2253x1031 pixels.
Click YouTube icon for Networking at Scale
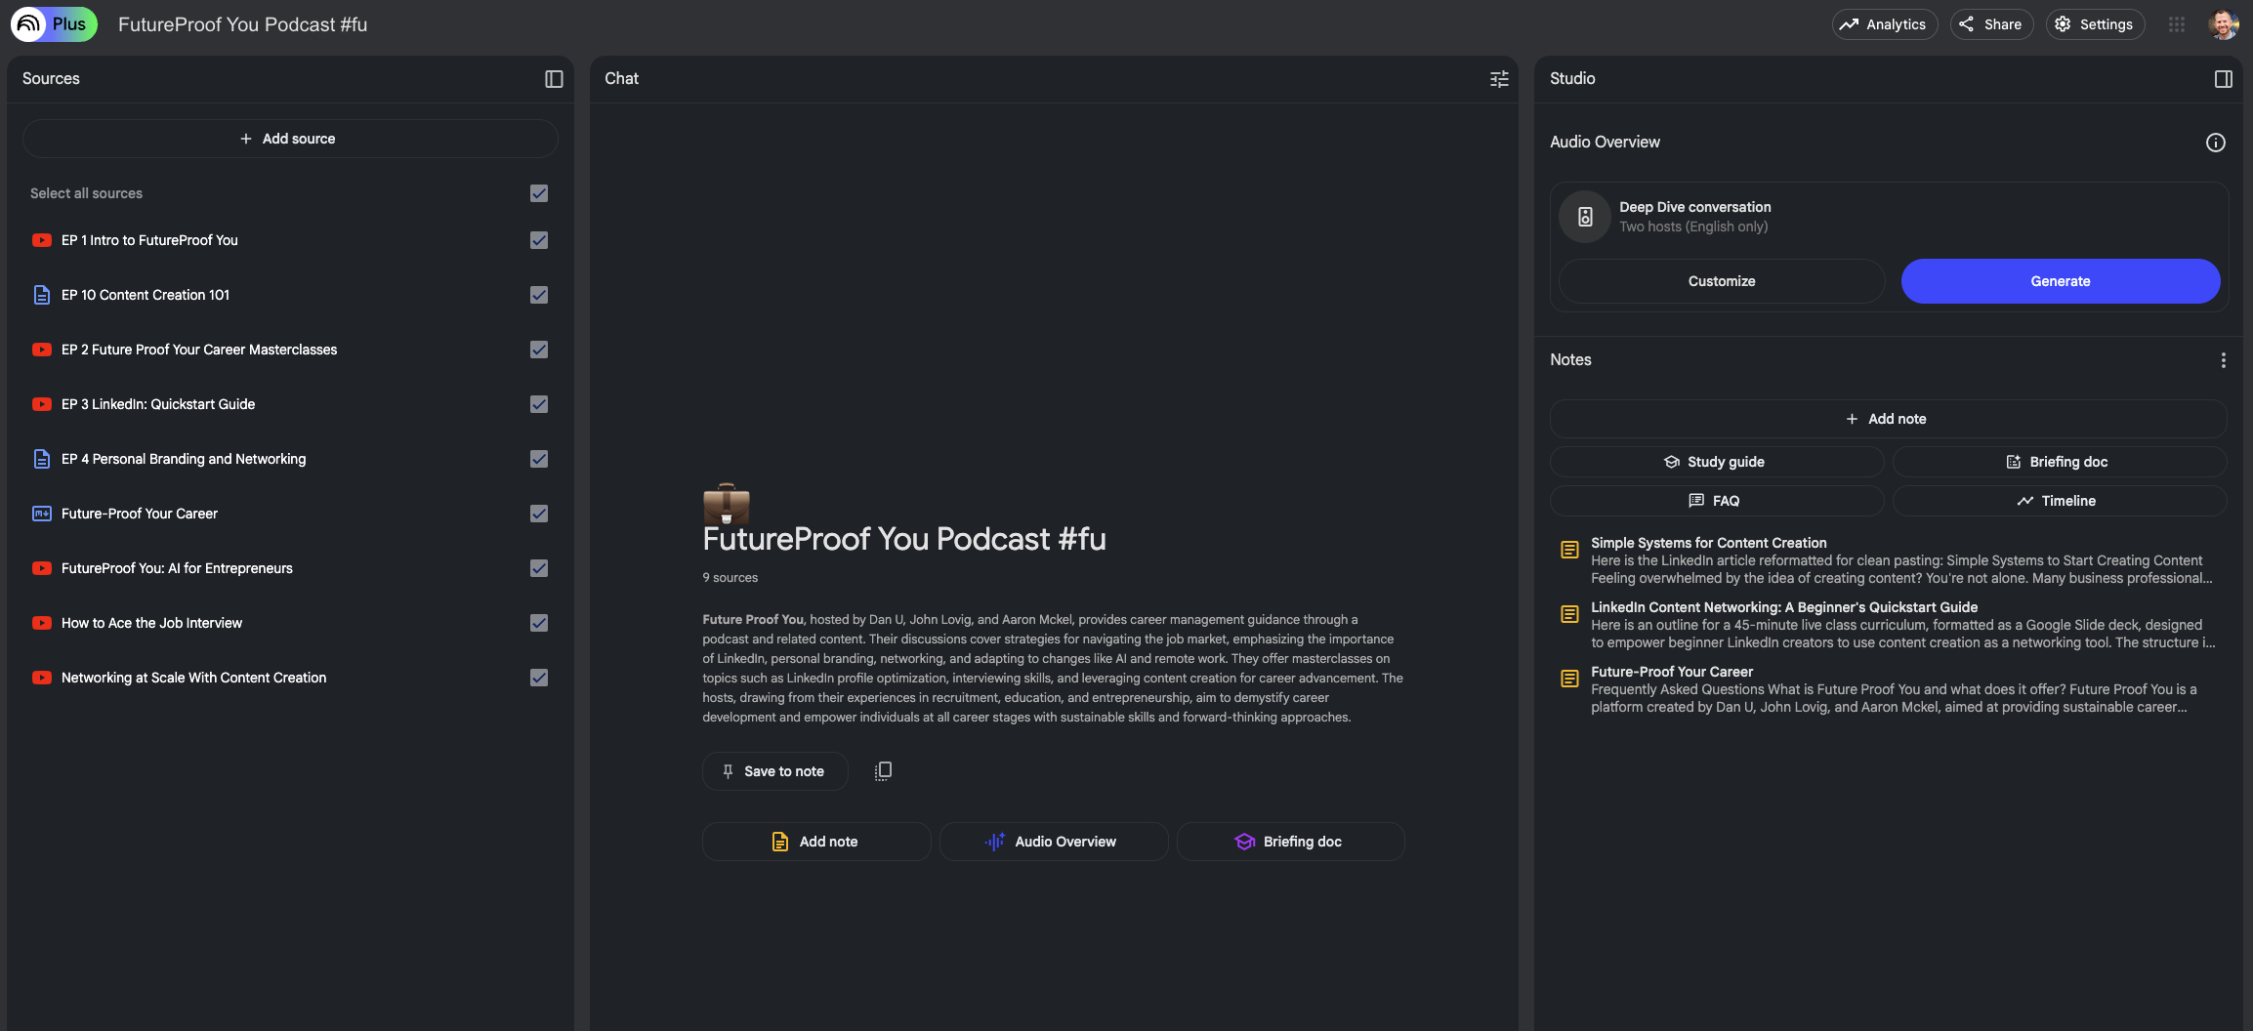[x=42, y=678]
